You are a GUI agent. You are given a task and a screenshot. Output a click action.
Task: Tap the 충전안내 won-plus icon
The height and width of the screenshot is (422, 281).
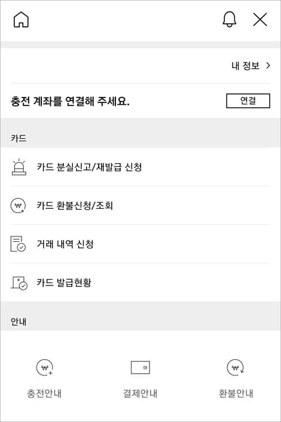[45, 368]
